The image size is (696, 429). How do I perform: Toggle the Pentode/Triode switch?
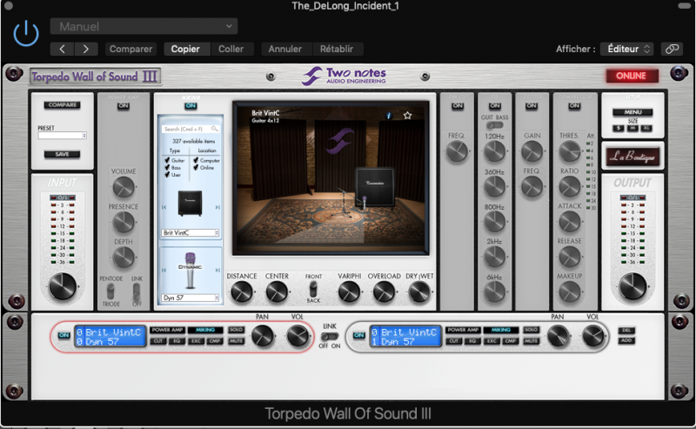tap(110, 289)
